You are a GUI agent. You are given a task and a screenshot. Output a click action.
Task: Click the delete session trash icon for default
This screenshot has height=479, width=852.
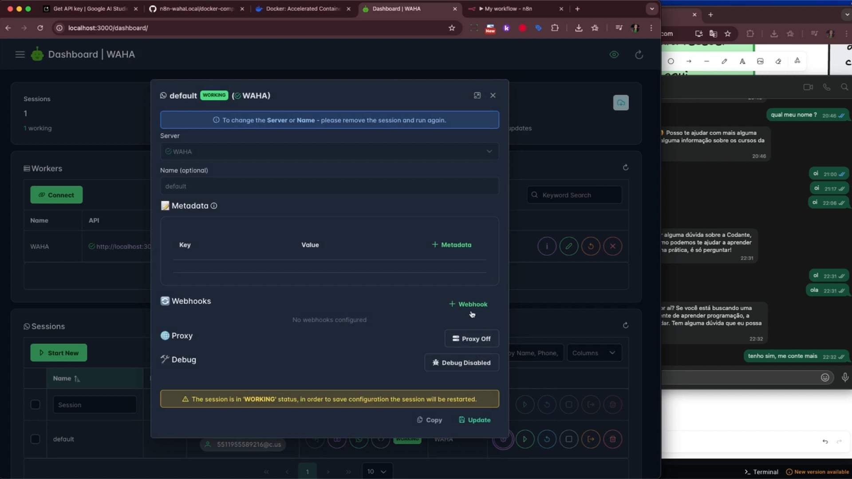coord(613,439)
